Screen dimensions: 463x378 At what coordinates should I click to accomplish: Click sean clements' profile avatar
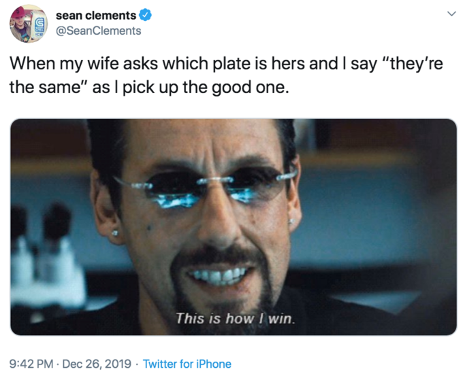pos(28,22)
